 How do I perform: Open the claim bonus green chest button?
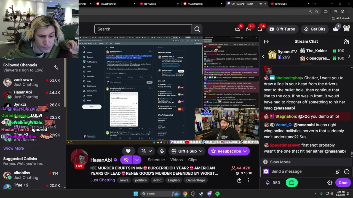[292, 183]
